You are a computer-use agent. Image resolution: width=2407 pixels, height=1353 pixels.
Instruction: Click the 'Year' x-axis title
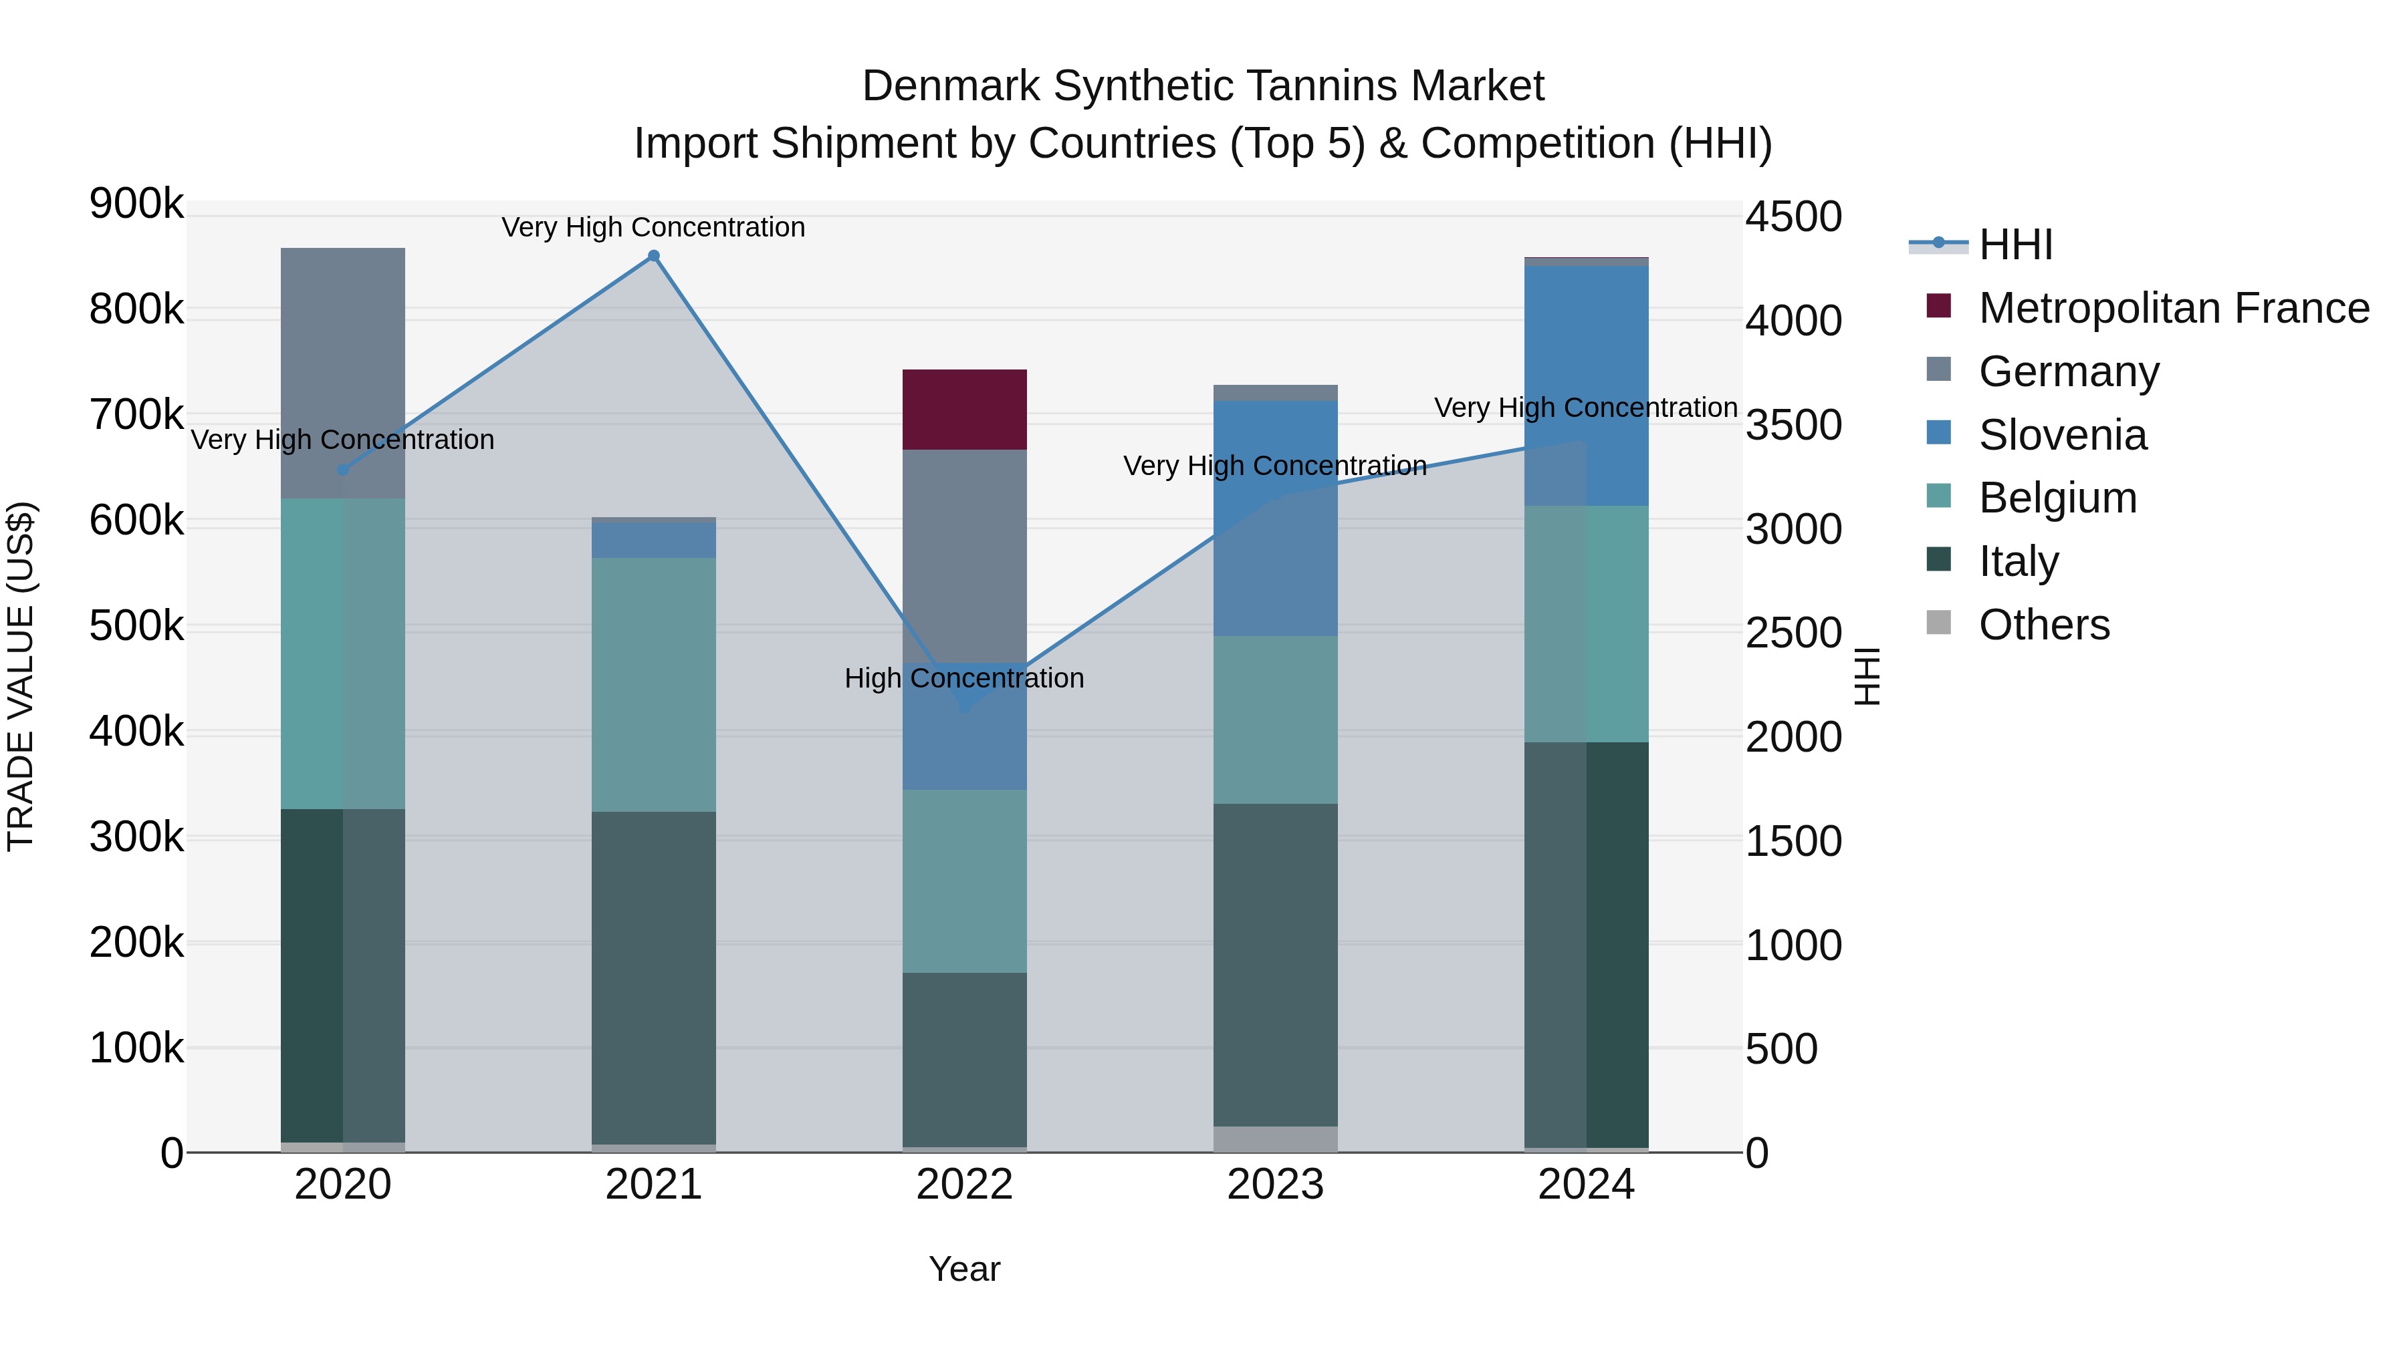tap(964, 1270)
